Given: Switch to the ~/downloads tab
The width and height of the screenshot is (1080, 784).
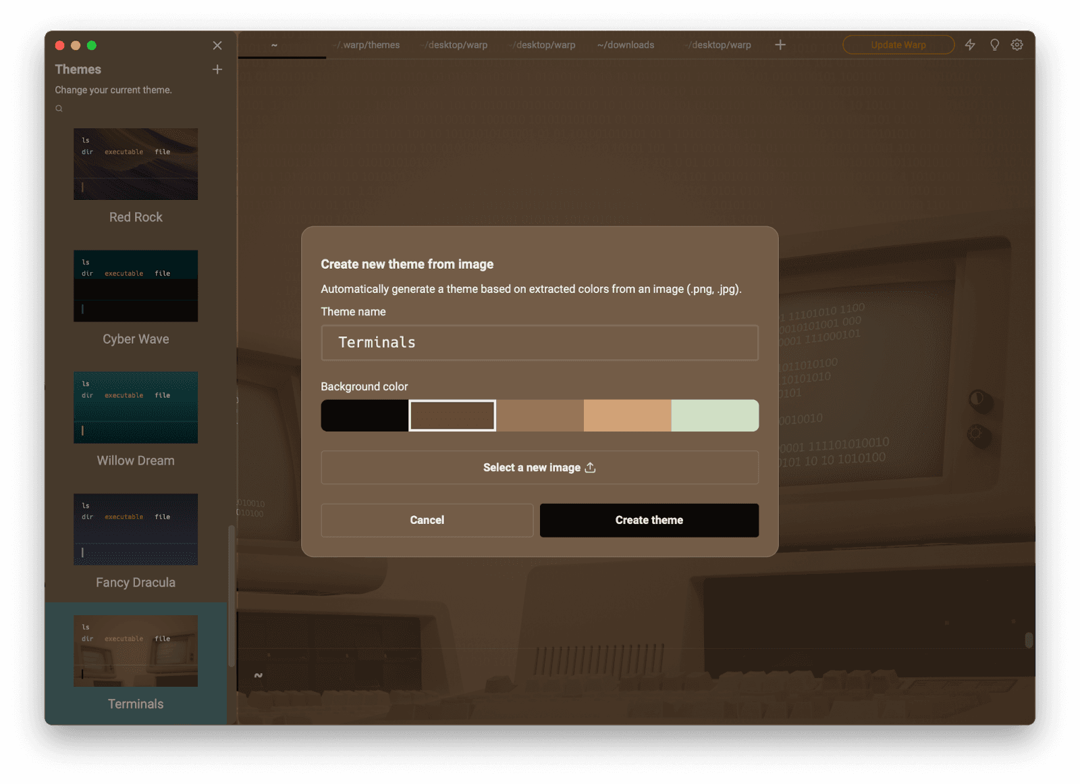Looking at the screenshot, I should tap(626, 45).
